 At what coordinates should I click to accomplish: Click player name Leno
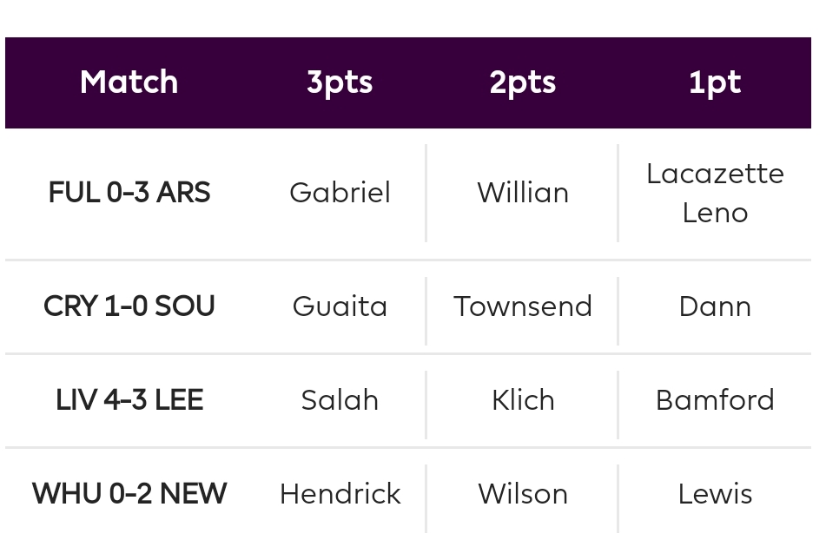tap(715, 213)
